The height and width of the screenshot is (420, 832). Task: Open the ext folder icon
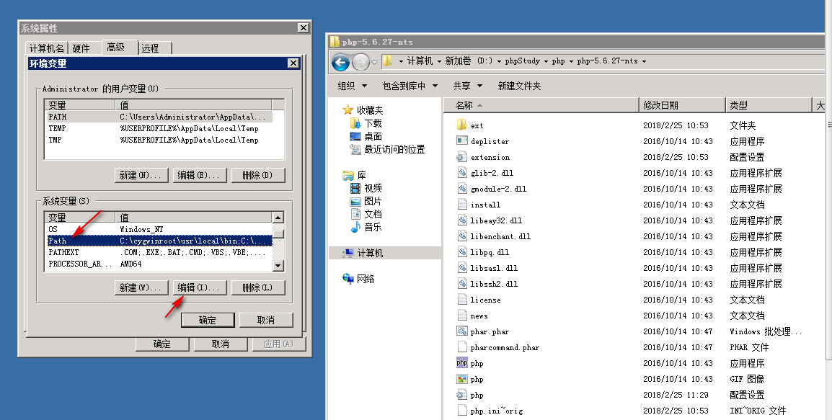[461, 125]
